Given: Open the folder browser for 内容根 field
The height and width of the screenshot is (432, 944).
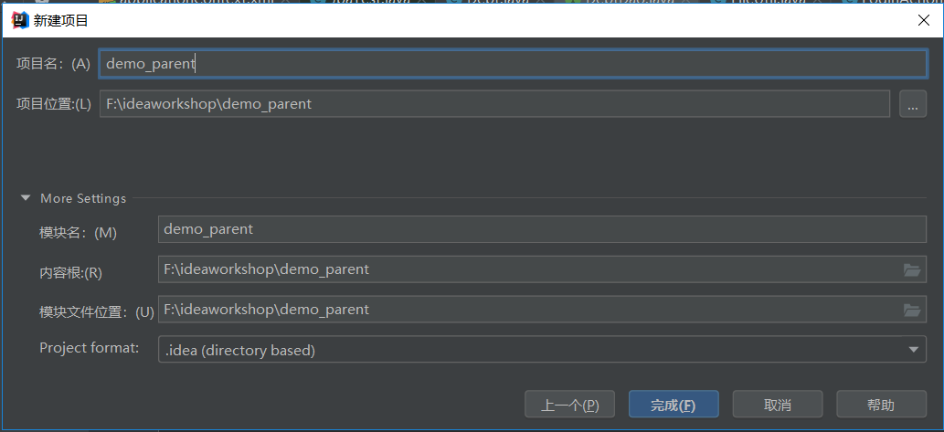Looking at the screenshot, I should point(912,270).
